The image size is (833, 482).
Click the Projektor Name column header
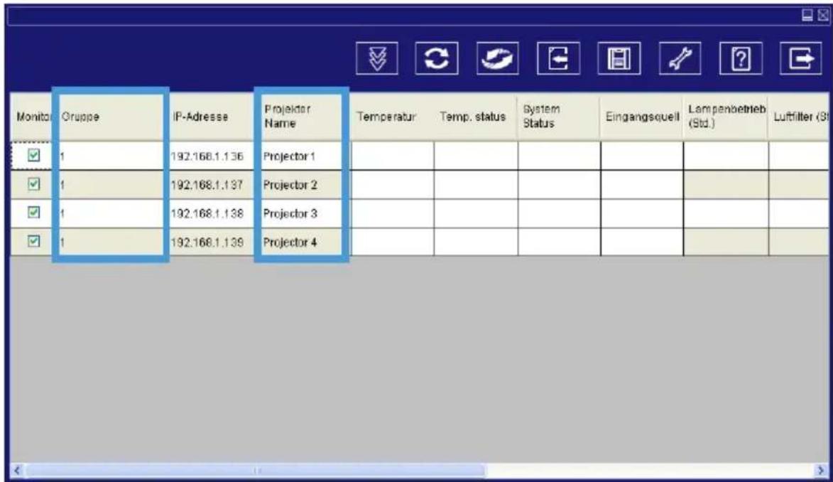[x=301, y=117]
